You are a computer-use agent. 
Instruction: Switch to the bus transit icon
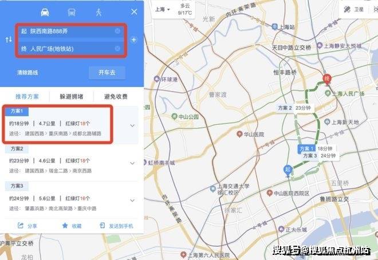pyautogui.click(x=72, y=12)
